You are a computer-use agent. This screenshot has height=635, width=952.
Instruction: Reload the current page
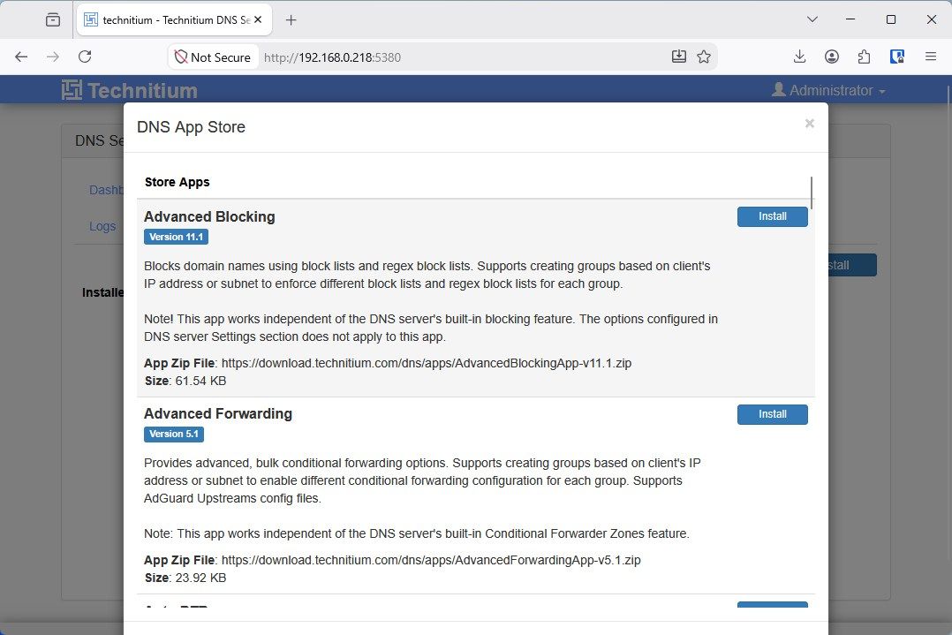tap(85, 57)
